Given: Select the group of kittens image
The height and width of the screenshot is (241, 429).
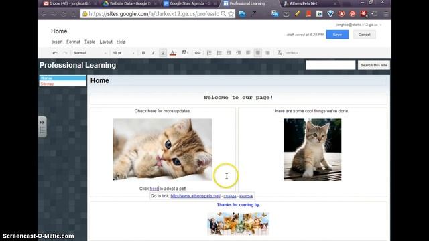Looking at the screenshot, I should coord(239,224).
